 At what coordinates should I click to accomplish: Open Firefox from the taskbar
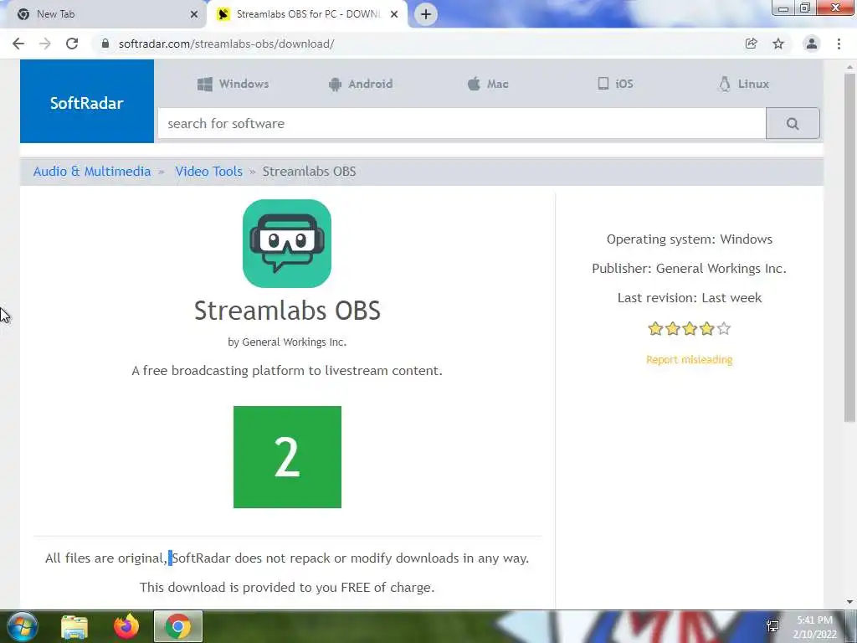(126, 626)
